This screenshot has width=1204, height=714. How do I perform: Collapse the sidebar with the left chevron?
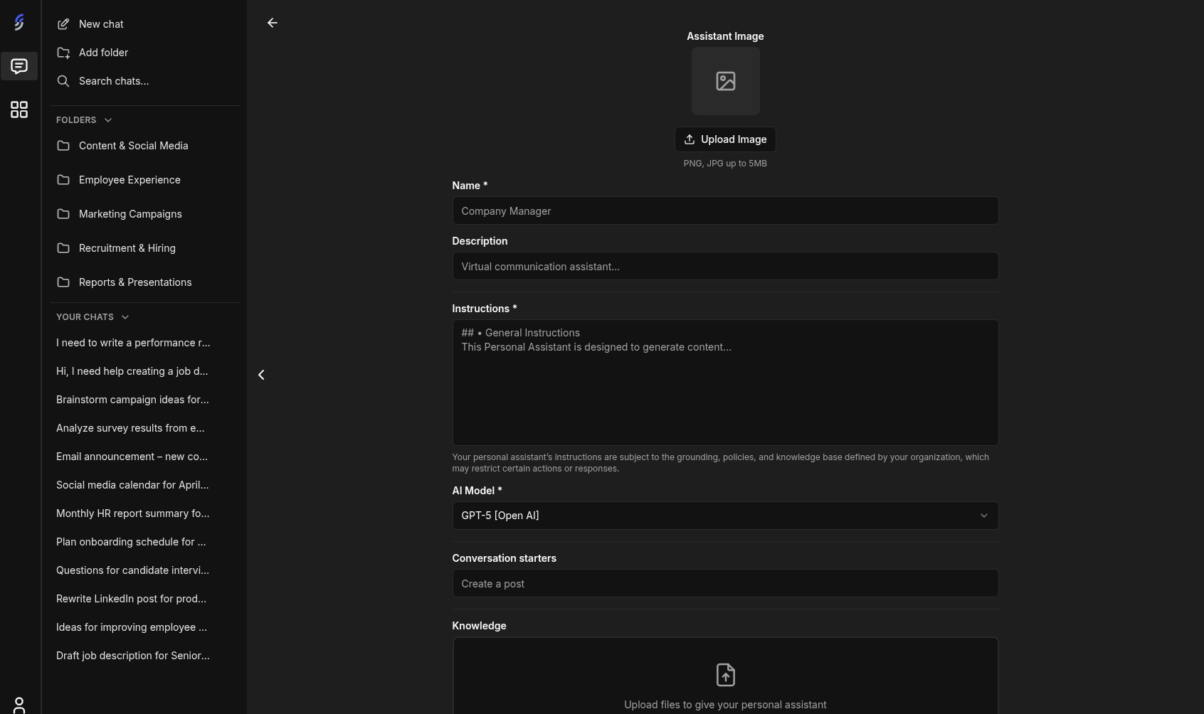pyautogui.click(x=261, y=374)
